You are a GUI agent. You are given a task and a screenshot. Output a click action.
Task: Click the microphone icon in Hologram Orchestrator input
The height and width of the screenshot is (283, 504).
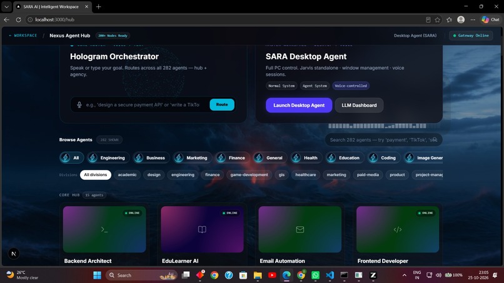click(79, 105)
